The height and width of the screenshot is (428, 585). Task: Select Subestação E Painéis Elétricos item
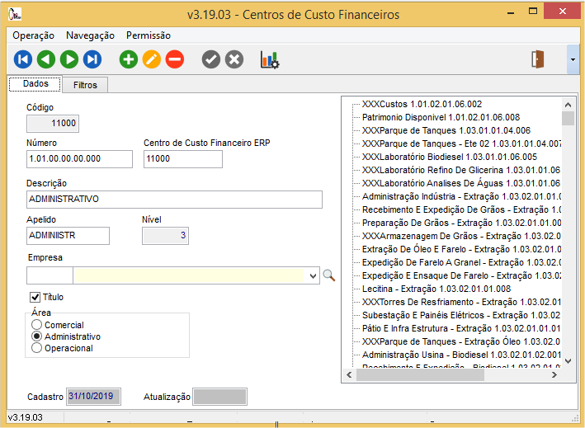(x=461, y=315)
